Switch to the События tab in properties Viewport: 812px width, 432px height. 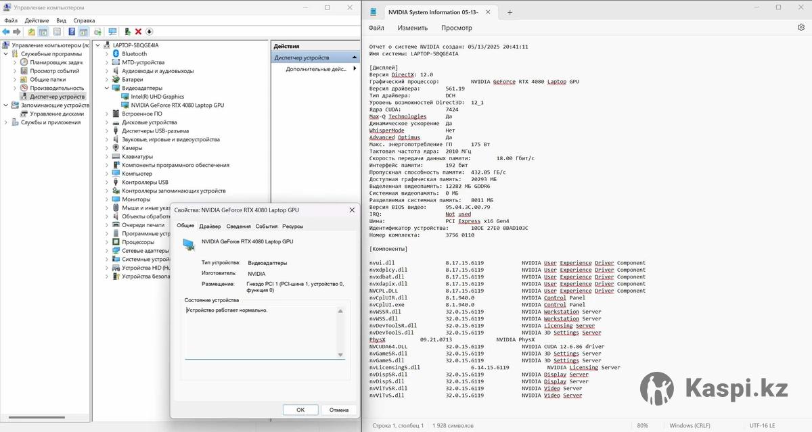pyautogui.click(x=267, y=226)
